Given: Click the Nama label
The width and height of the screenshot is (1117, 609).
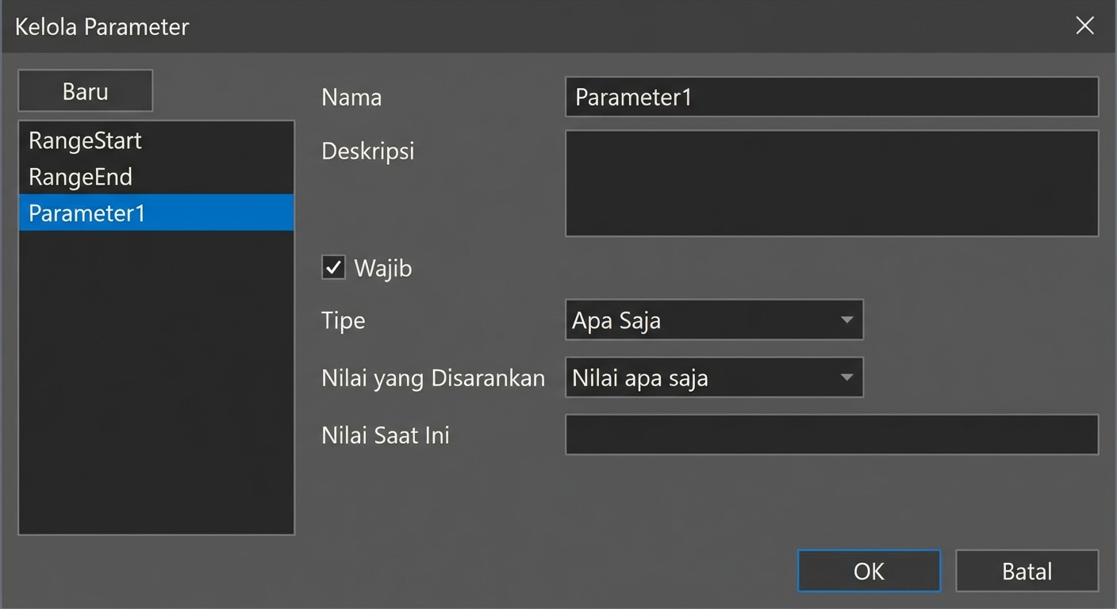Looking at the screenshot, I should tap(351, 97).
